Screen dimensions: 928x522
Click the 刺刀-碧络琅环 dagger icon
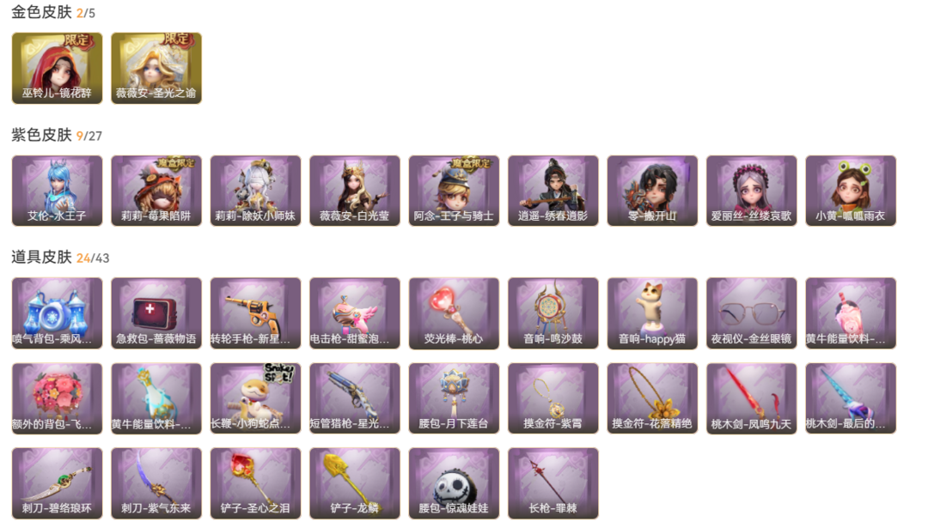[57, 483]
